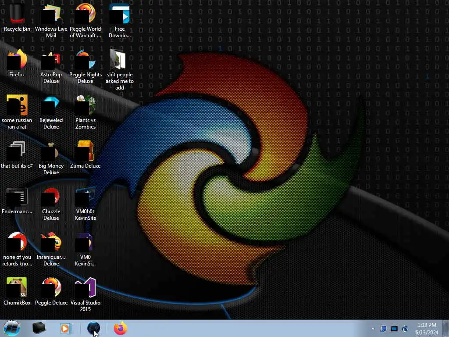Select the ChomikBox desktop icon
The width and height of the screenshot is (449, 337).
coord(17,291)
